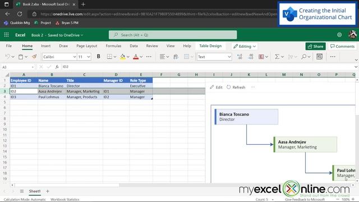Image resolution: width=359 pixels, height=202 pixels.
Task: Open the Comments pane
Action: click(342, 46)
